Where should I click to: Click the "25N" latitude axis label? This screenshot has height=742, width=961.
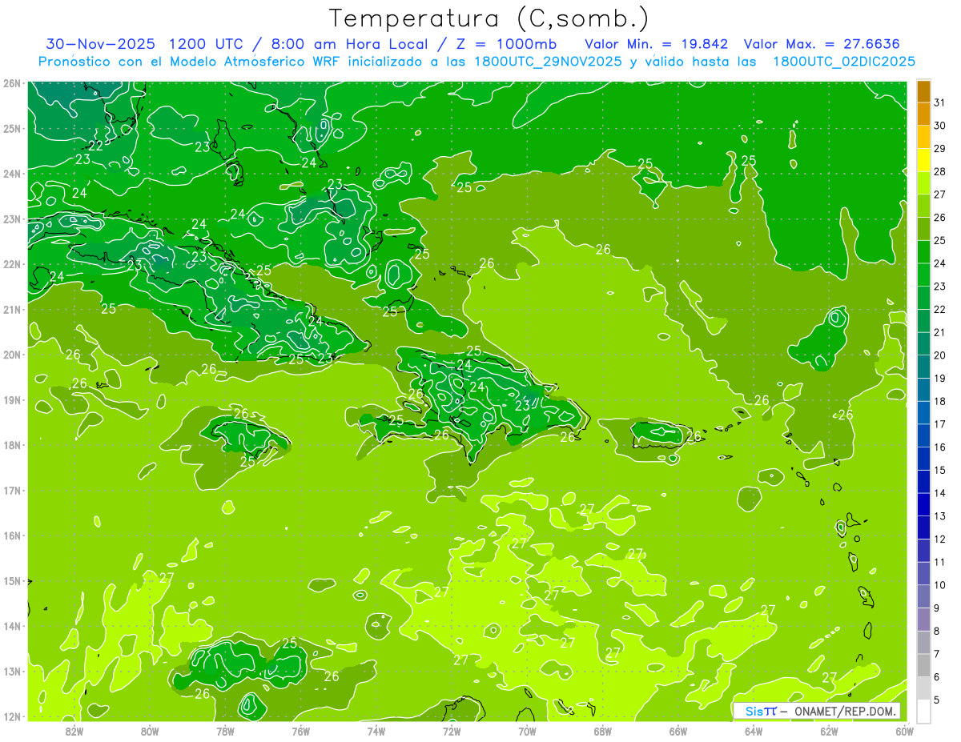tap(11, 128)
